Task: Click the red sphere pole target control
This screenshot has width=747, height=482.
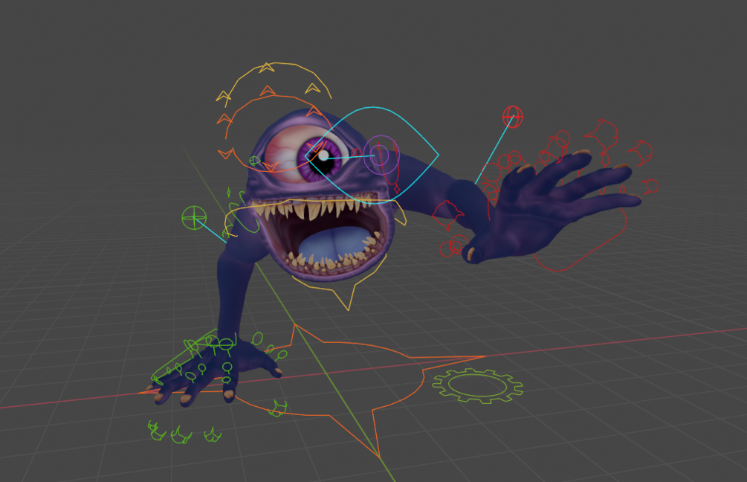Action: point(513,116)
